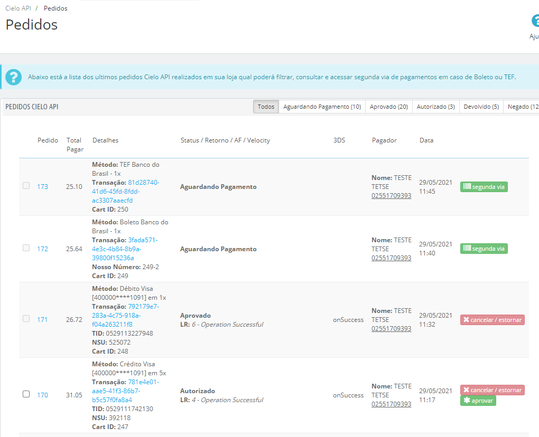
Task: Select checkbox for order 173
Action: click(x=26, y=186)
